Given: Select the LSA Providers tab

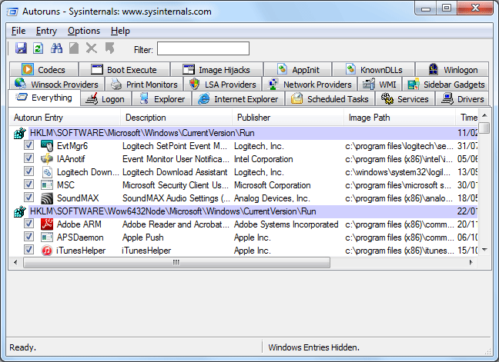Looking at the screenshot, I should click(x=223, y=84).
